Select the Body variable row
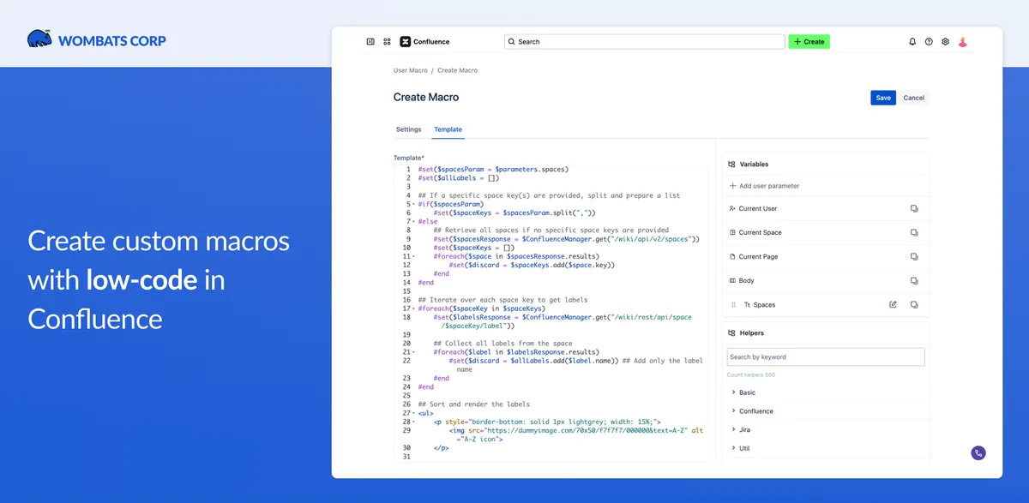Screen dimensions: 1029x503 (826, 280)
